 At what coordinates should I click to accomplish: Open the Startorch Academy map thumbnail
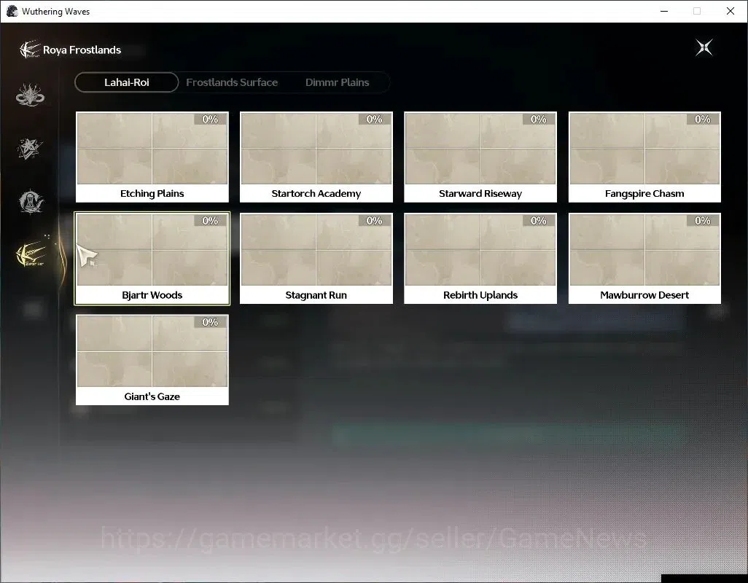tap(316, 148)
